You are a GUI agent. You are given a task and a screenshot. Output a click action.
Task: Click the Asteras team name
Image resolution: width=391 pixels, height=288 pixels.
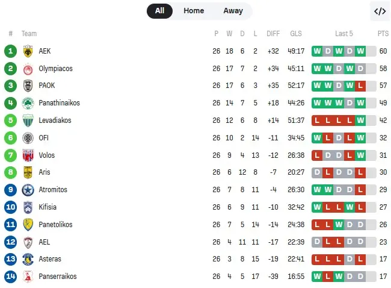(50, 259)
